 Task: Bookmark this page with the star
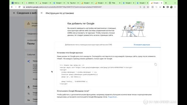coord(148,7)
